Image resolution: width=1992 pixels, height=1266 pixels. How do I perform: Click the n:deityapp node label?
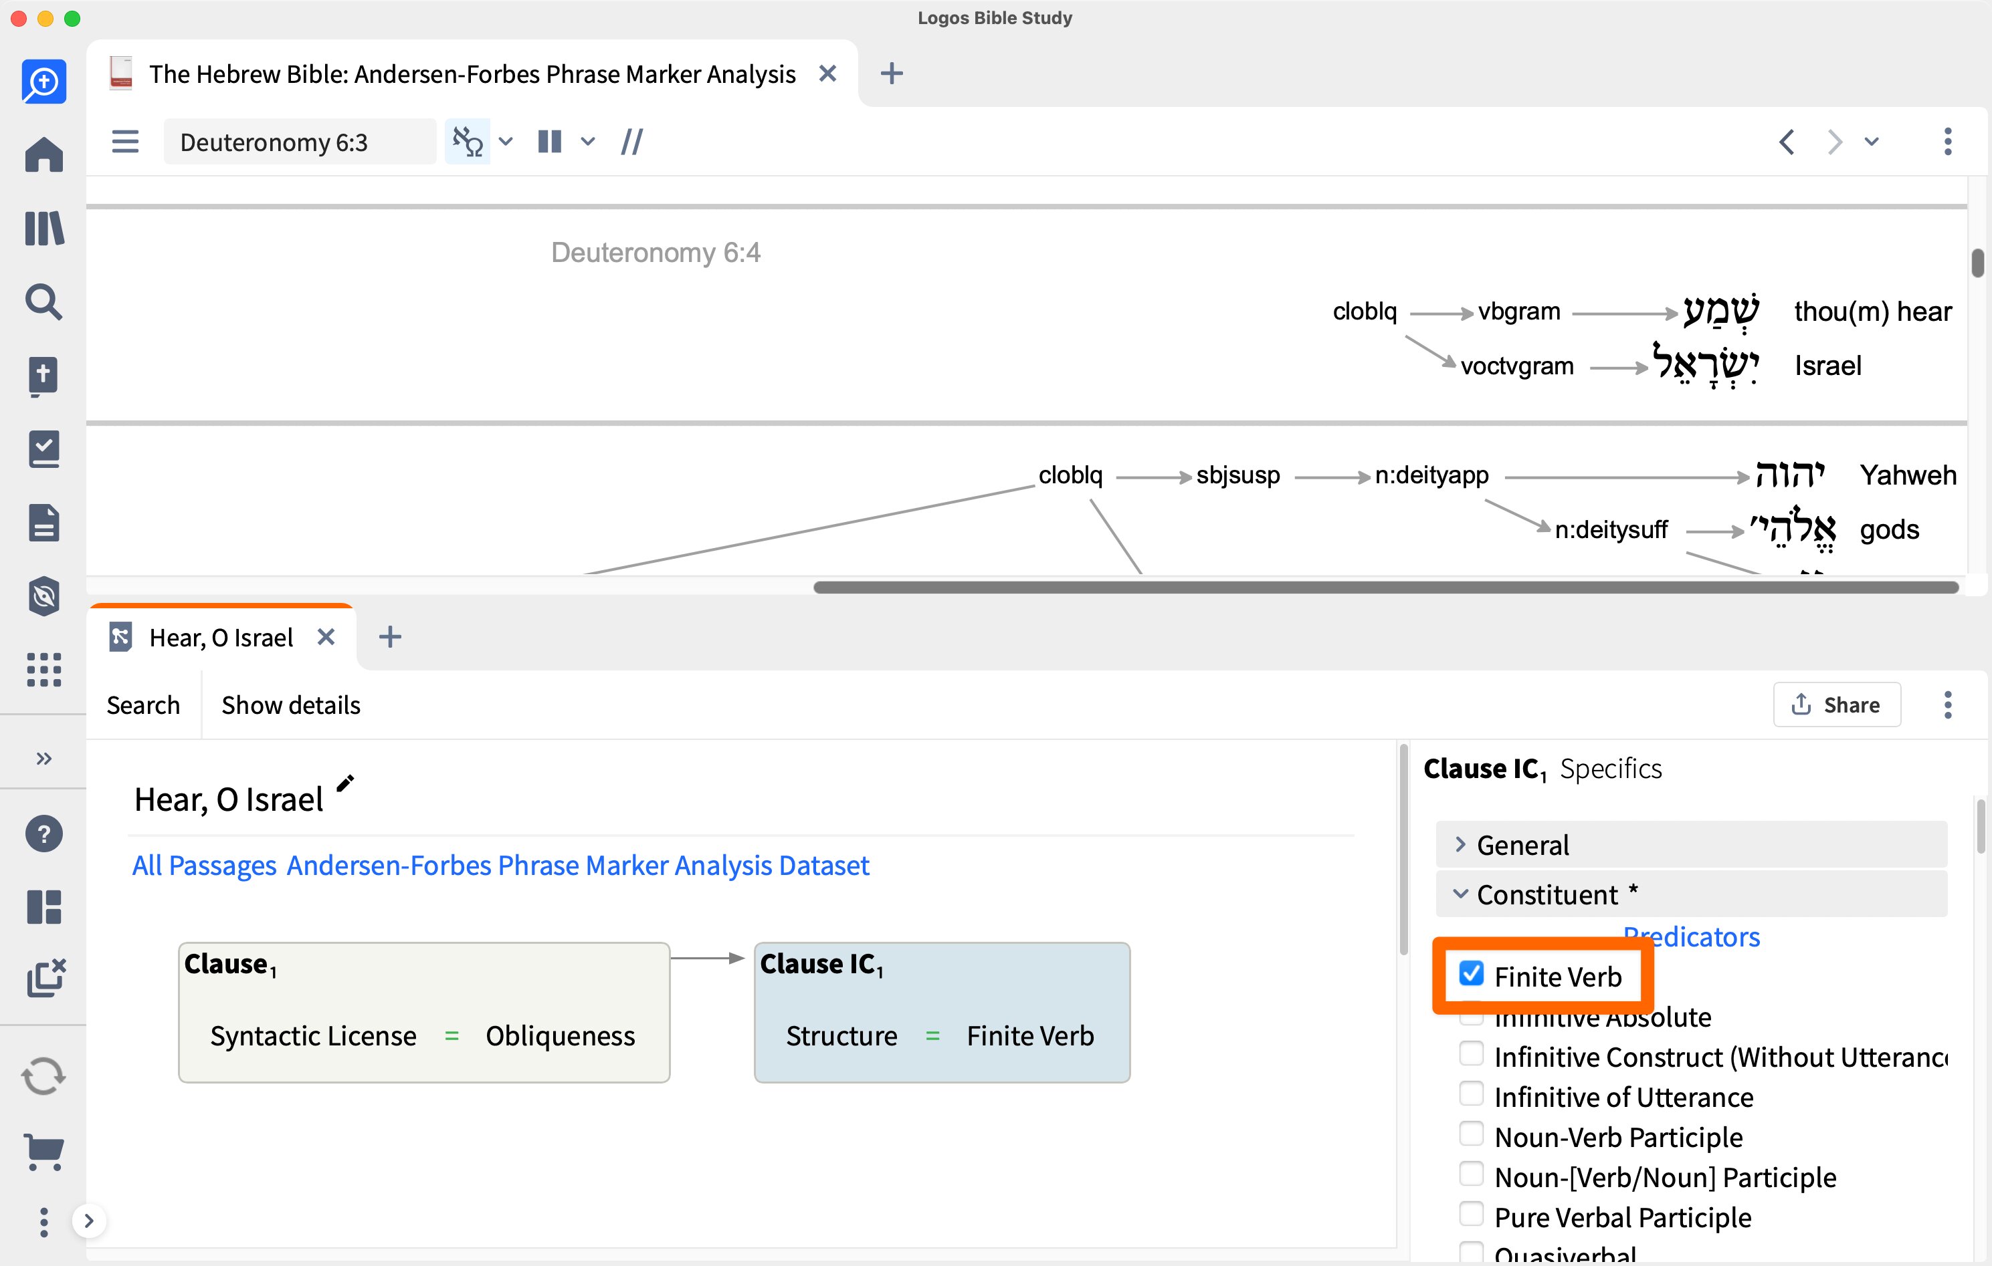(1431, 475)
